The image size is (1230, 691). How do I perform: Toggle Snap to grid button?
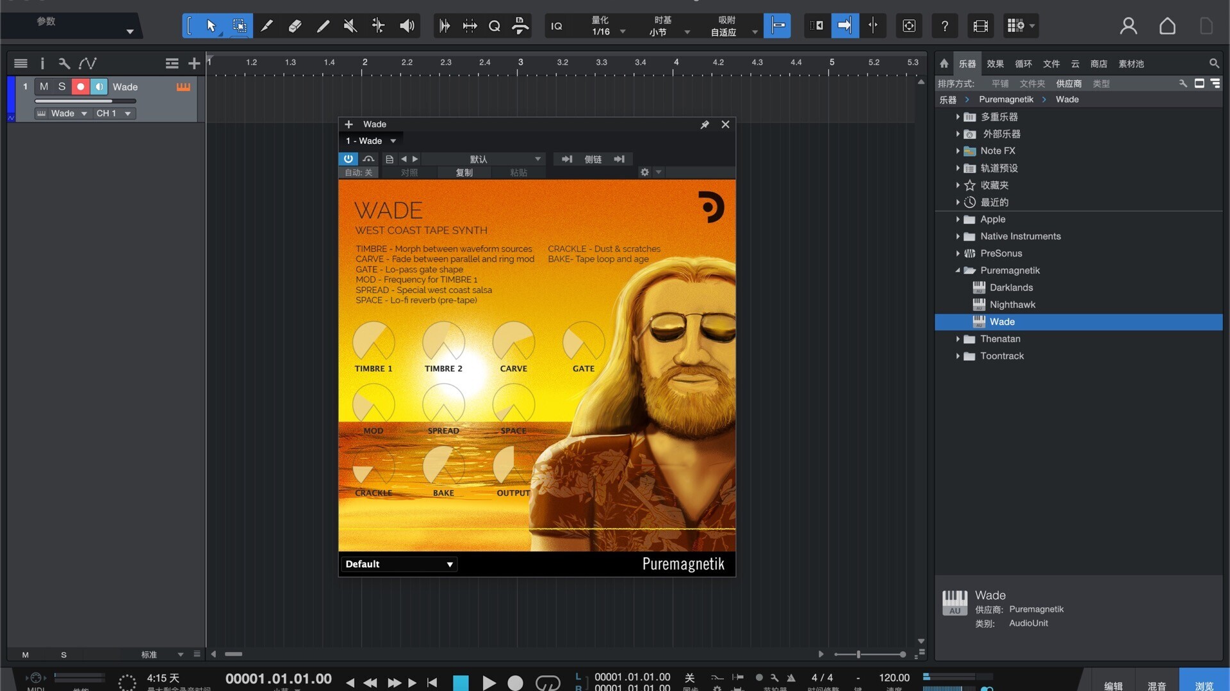click(777, 26)
